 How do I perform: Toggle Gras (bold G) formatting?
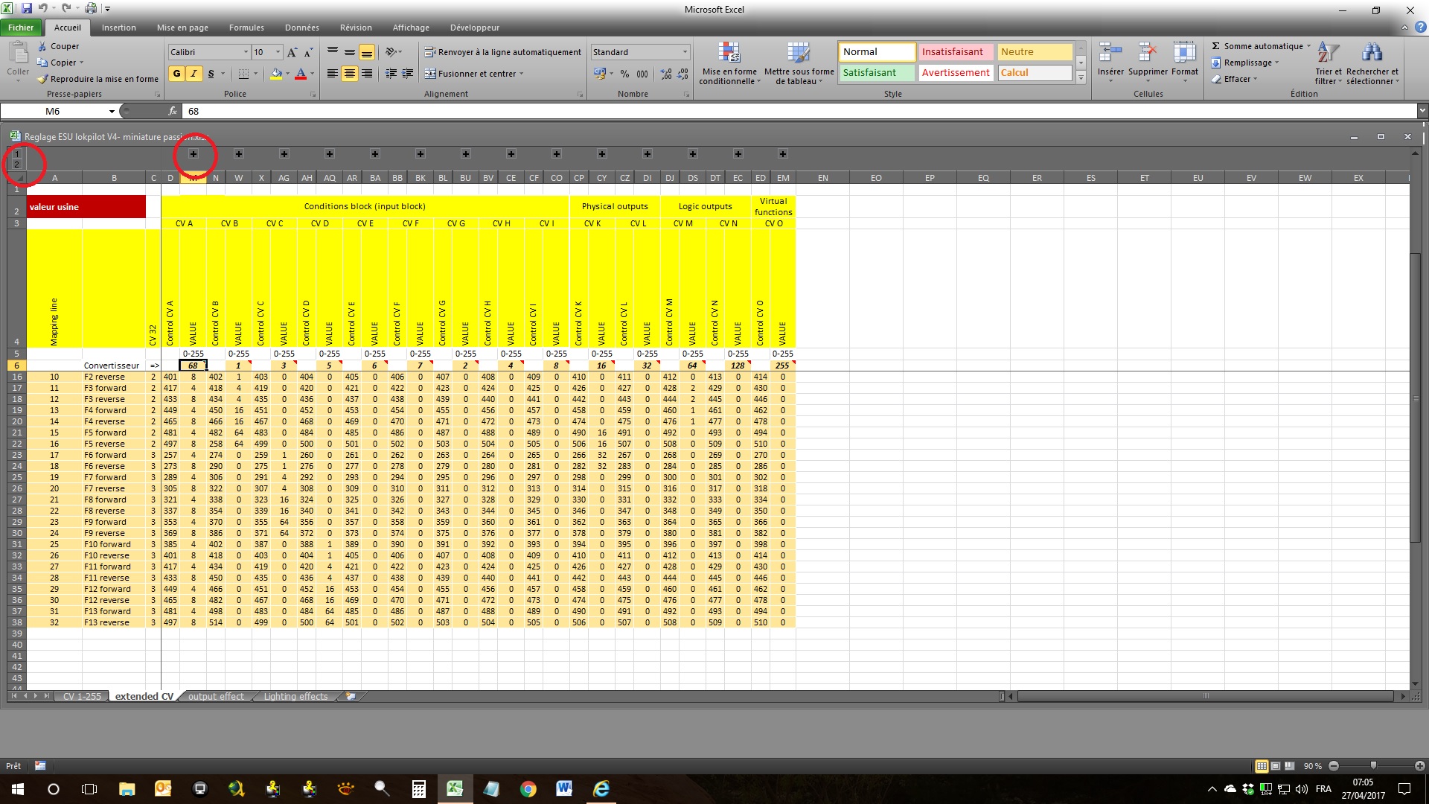click(176, 74)
